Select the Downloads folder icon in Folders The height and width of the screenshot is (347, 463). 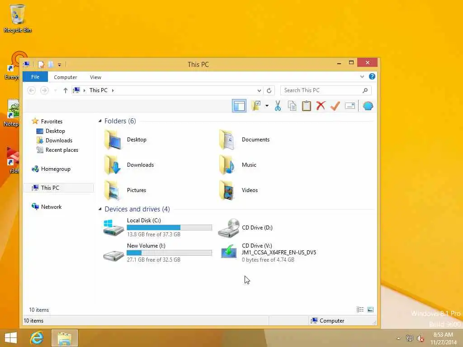pos(112,165)
